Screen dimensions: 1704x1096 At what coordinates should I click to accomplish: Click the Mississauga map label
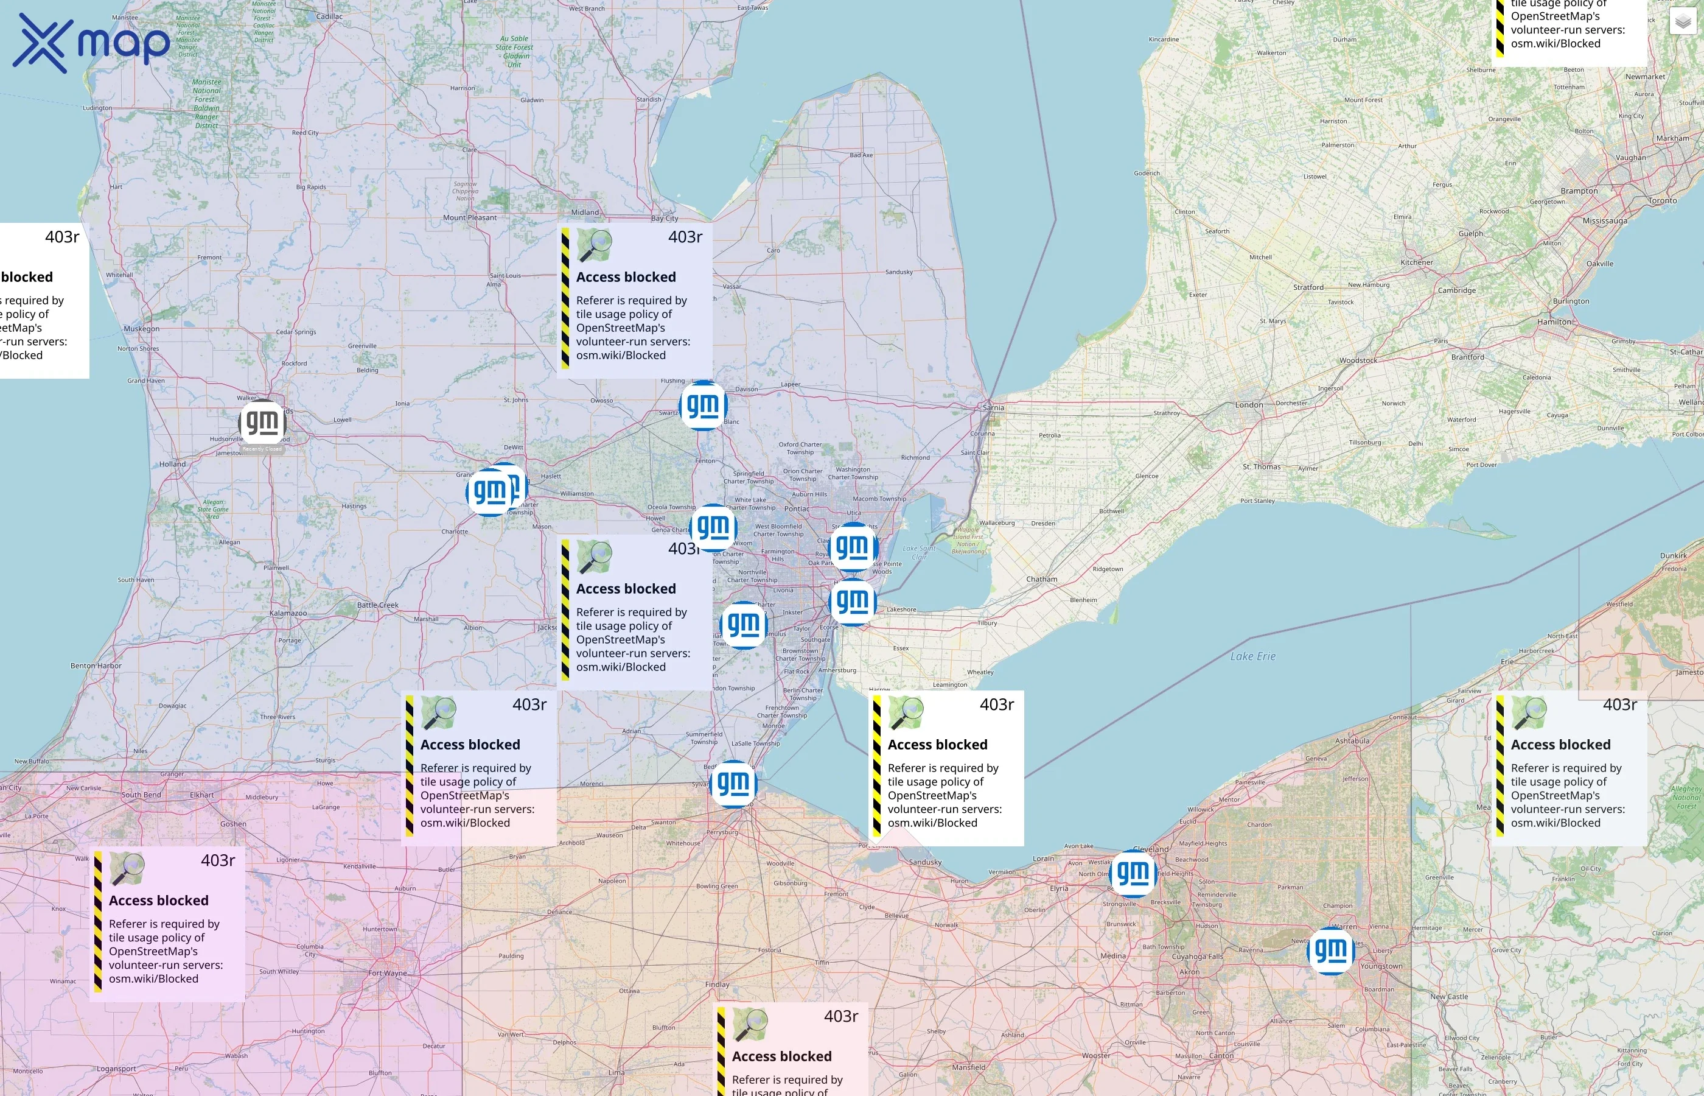click(x=1604, y=220)
